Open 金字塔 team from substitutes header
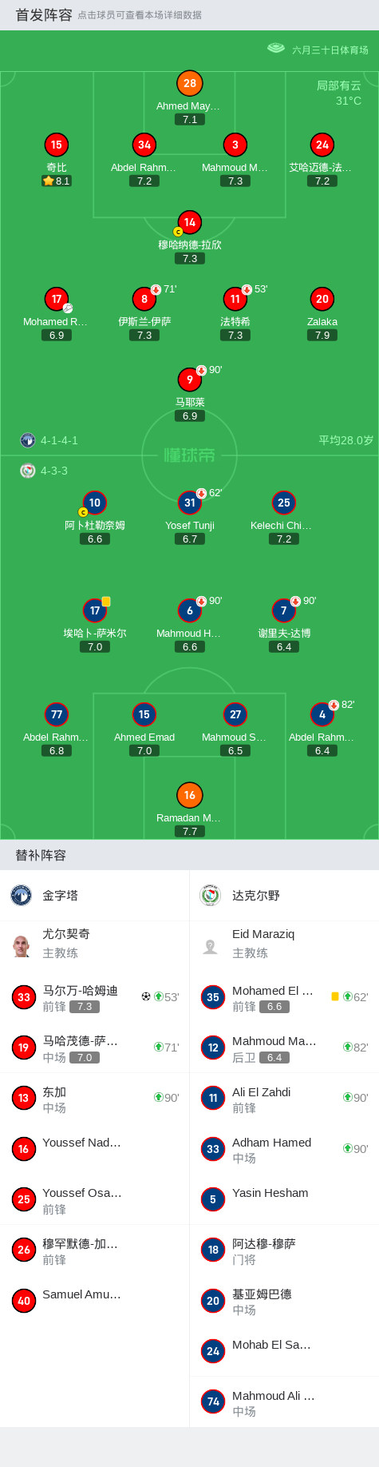The width and height of the screenshot is (379, 1467). [x=95, y=896]
